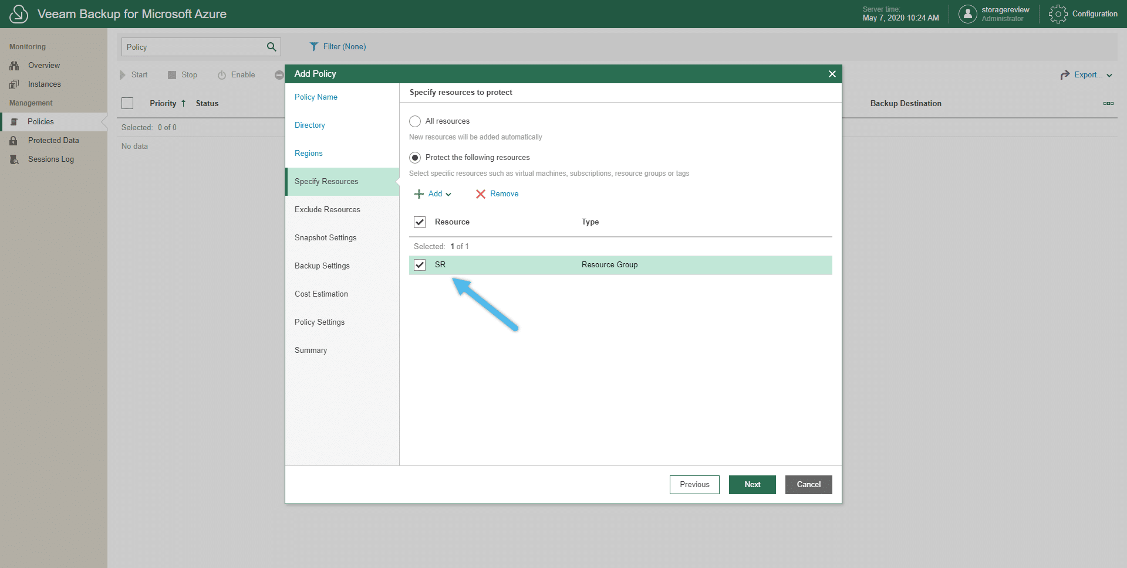Viewport: 1127px width, 568px height.
Task: Click the plus icon next to Add
Action: pyautogui.click(x=419, y=194)
